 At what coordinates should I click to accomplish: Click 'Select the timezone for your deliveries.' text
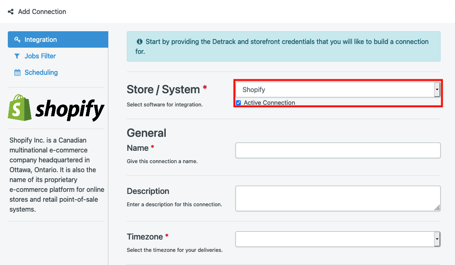pos(175,250)
